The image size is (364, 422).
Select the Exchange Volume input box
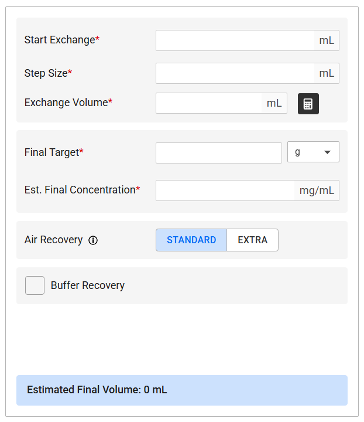[209, 103]
